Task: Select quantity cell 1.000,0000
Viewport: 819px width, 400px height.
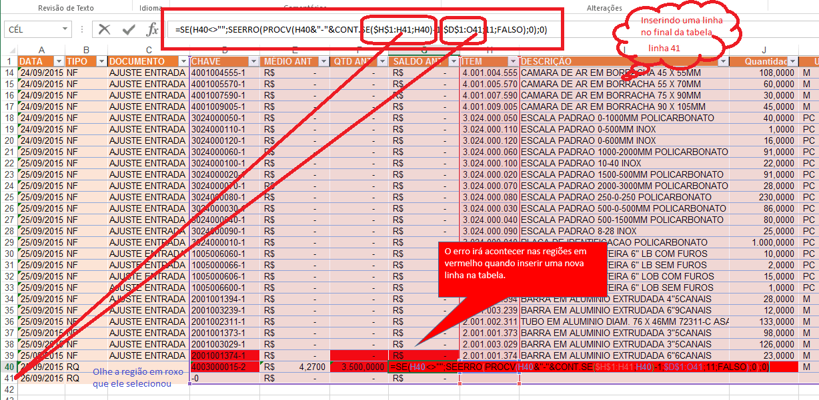Action: click(764, 242)
